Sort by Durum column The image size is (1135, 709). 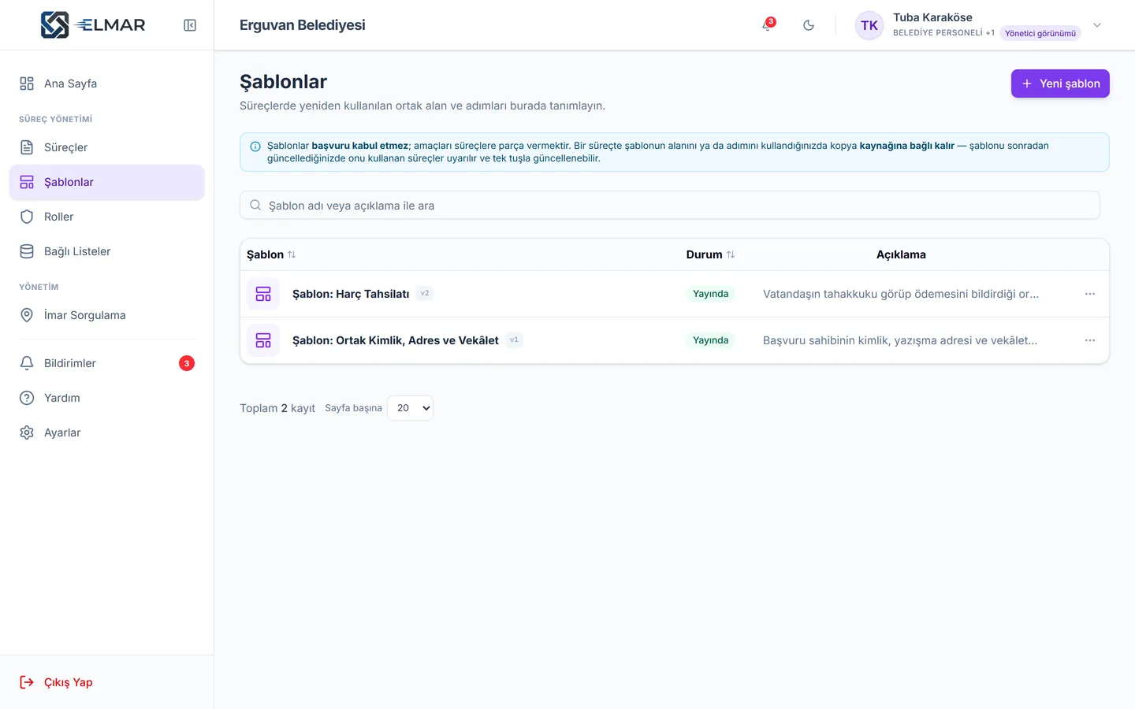pyautogui.click(x=710, y=254)
